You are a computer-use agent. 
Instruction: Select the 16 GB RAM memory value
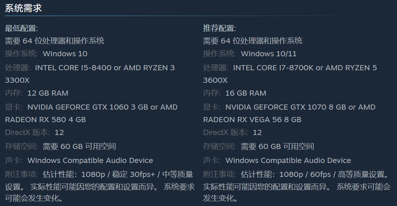click(x=245, y=93)
